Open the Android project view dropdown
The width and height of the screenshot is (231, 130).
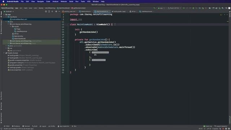pyautogui.click(x=9, y=12)
